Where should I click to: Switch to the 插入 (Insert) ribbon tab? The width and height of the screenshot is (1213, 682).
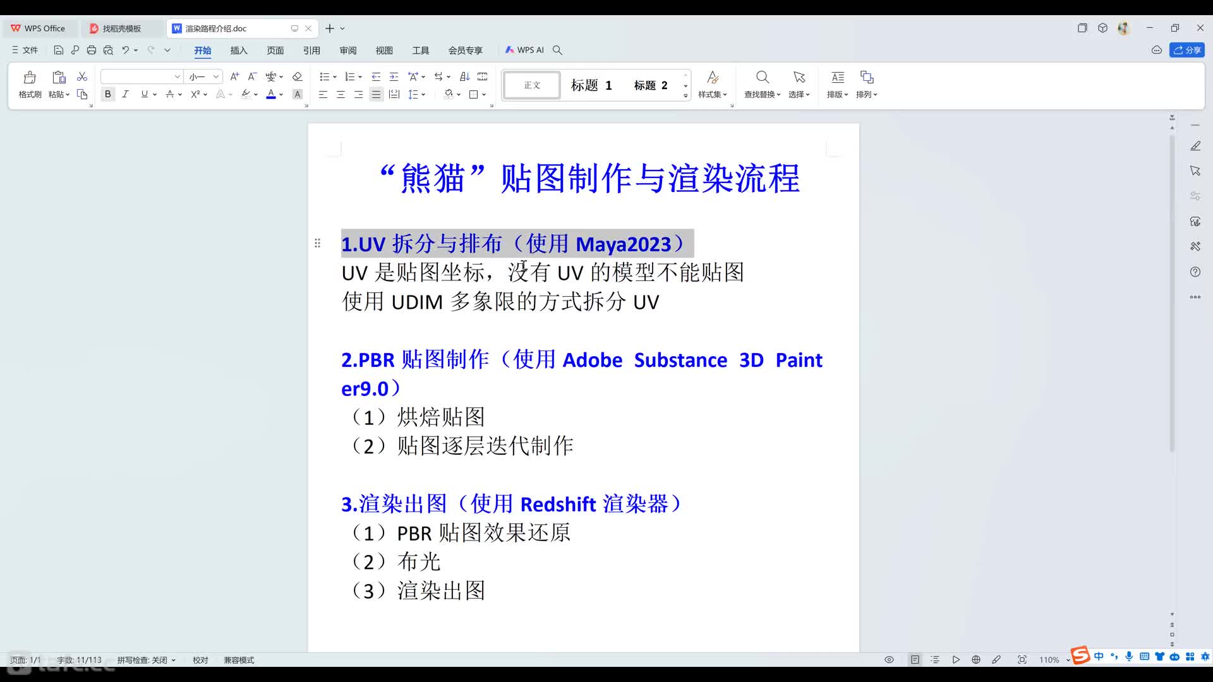point(238,51)
